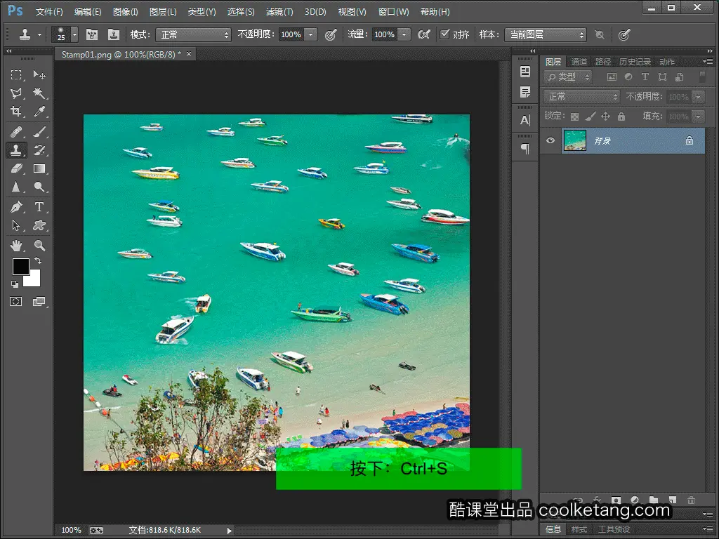The height and width of the screenshot is (539, 719).
Task: Change the screen mode
Action: (39, 302)
